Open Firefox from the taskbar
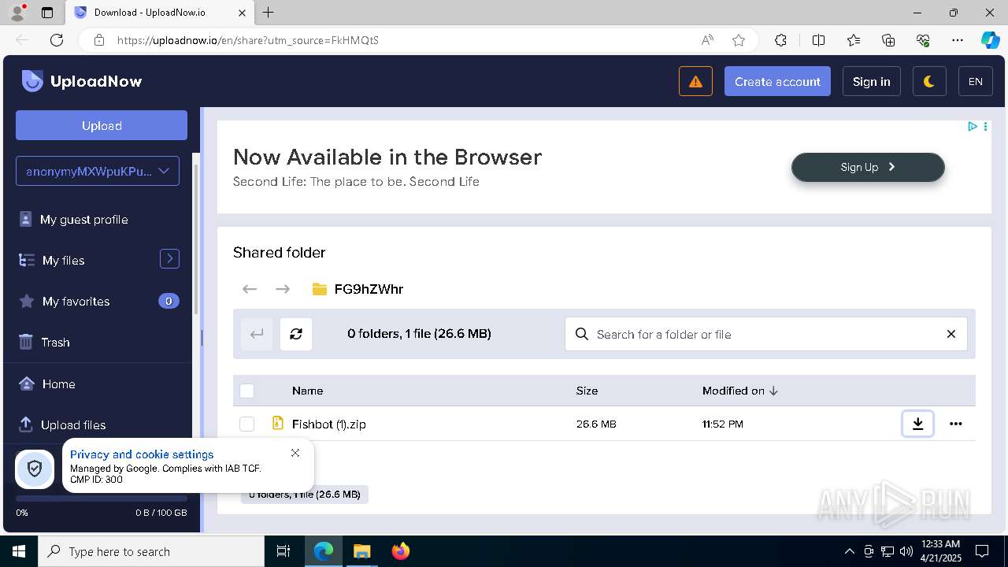Screen dimensions: 1008x567 pyautogui.click(x=401, y=551)
